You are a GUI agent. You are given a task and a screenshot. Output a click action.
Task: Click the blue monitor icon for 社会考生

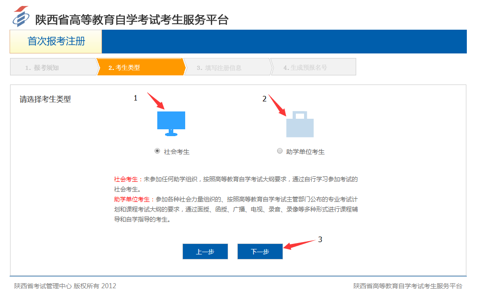(x=171, y=122)
